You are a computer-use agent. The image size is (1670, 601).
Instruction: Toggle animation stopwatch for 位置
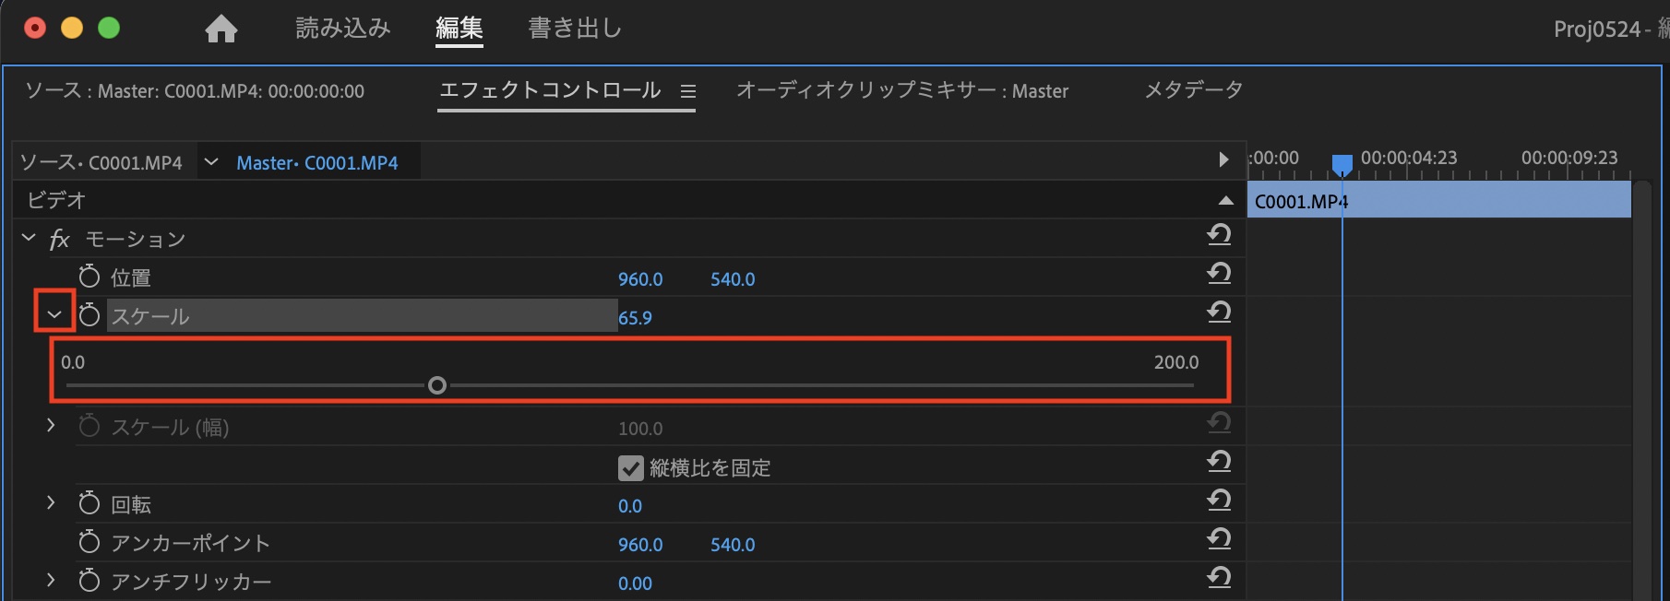[x=89, y=277]
